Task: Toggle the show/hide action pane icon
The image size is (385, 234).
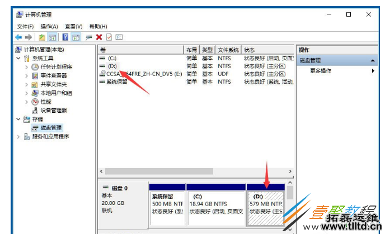Action: (76, 37)
